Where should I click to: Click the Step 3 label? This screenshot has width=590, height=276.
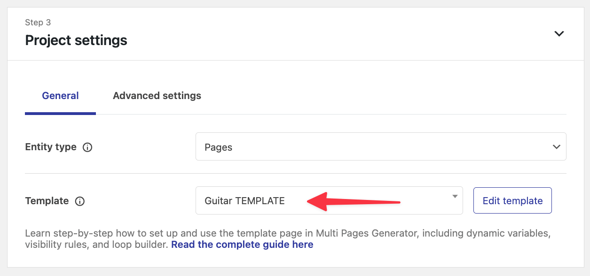point(38,23)
